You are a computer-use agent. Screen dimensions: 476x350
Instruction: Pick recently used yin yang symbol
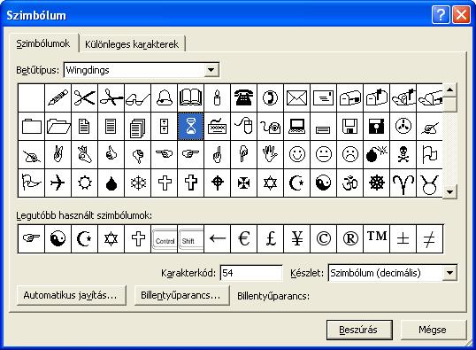[x=58, y=238]
